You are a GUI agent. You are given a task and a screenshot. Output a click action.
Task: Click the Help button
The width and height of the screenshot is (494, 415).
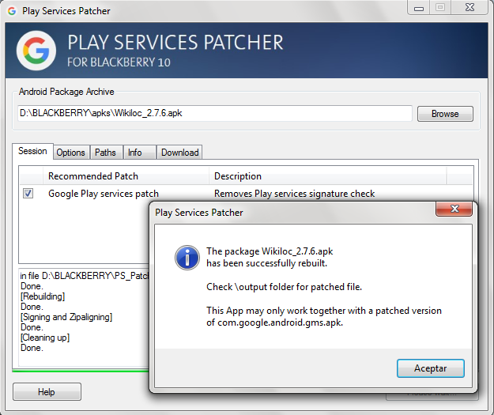pos(47,392)
